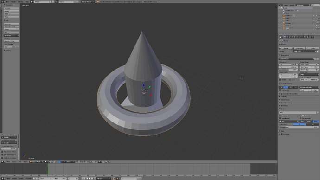Expand the History panel in tool shelf

click(x=7, y=51)
